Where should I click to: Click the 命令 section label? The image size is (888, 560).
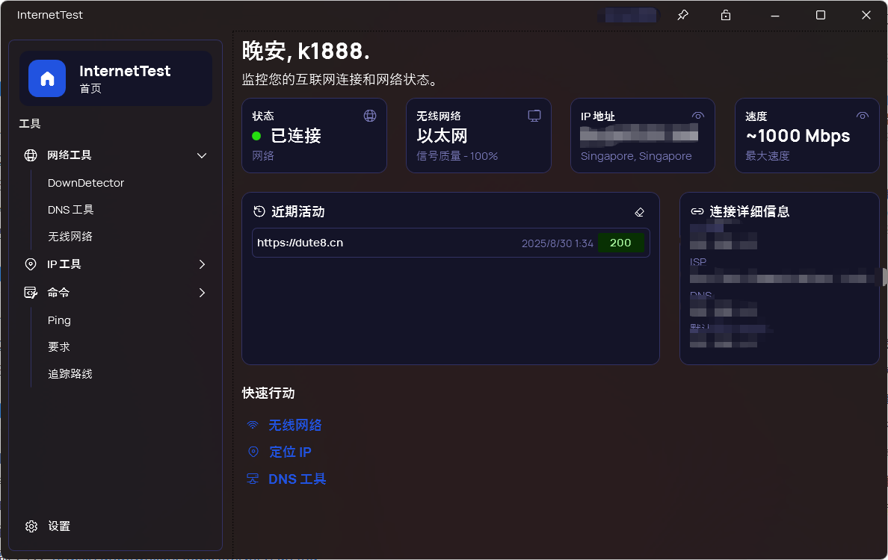58,293
